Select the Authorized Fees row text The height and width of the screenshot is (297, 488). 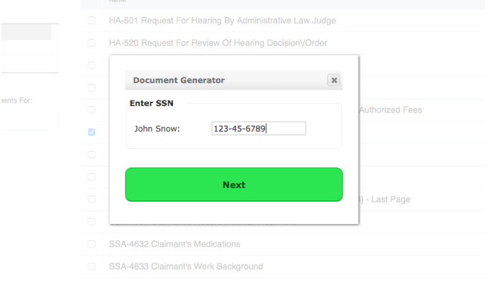point(390,110)
